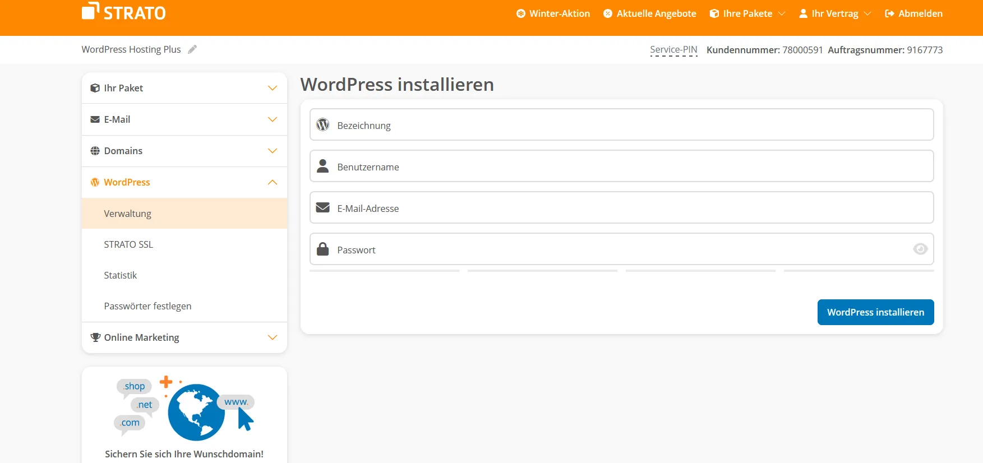Click the Ihre Pakete box icon
Viewport: 983px width, 463px height.
tap(714, 13)
